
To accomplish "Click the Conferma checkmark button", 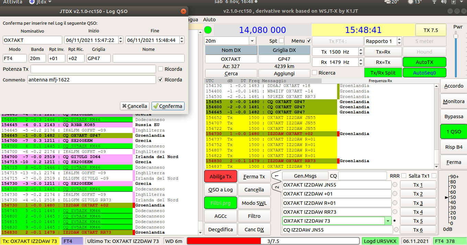I will click(x=168, y=106).
